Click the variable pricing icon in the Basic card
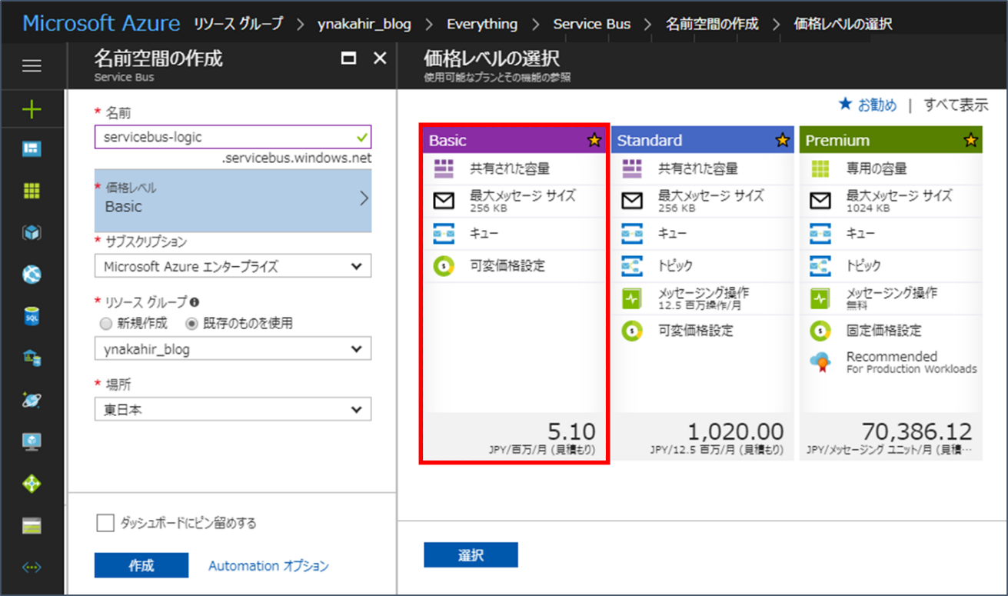The width and height of the screenshot is (1008, 596). (x=444, y=266)
